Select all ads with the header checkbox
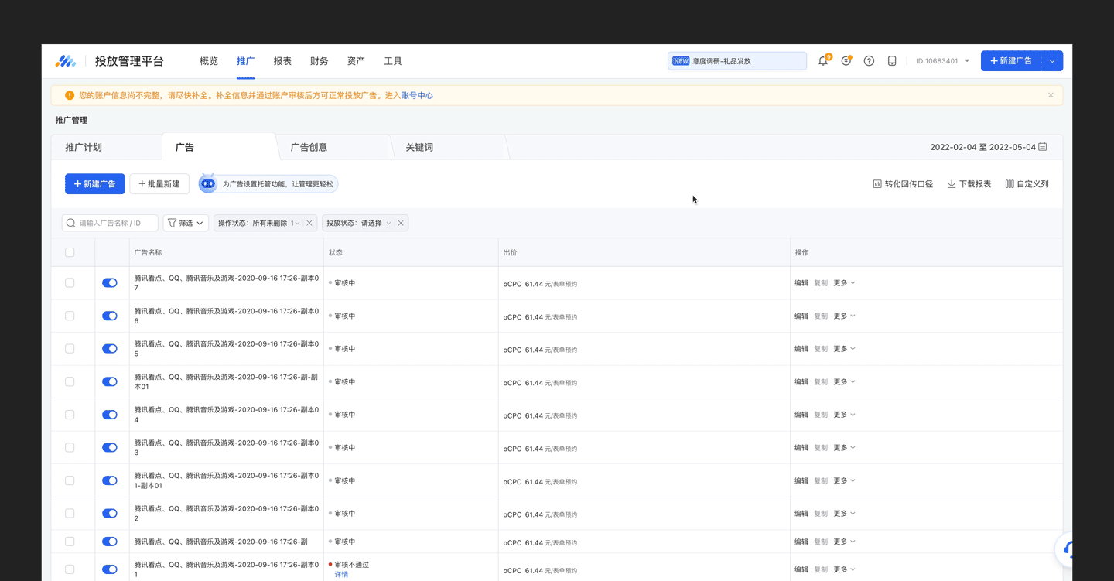The height and width of the screenshot is (581, 1114). click(x=70, y=252)
